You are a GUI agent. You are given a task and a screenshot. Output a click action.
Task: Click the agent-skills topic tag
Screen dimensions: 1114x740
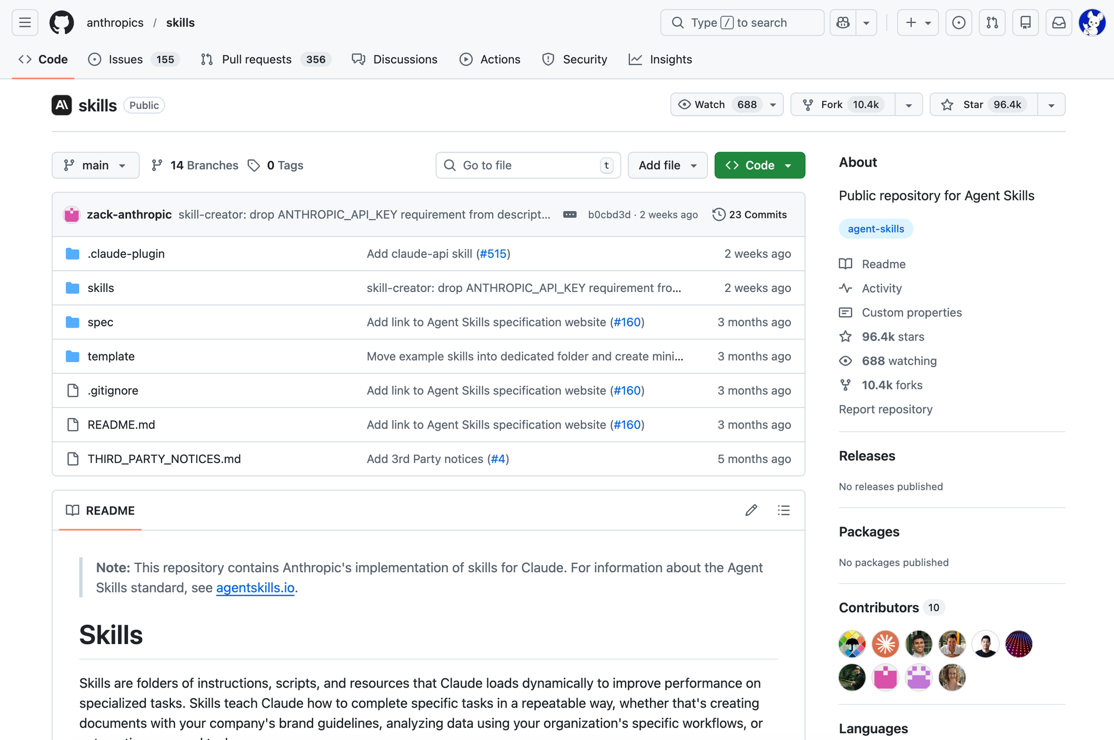tap(876, 229)
